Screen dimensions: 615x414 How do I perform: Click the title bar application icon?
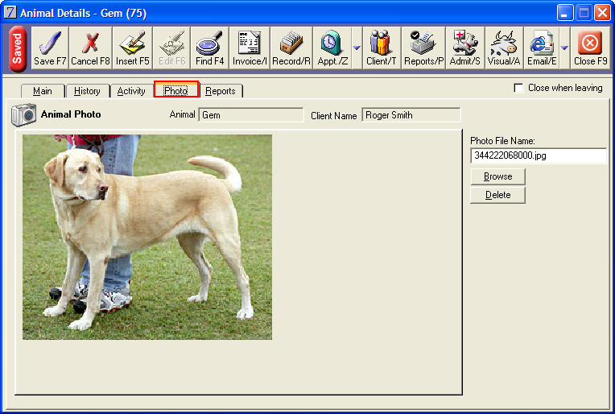click(x=10, y=12)
